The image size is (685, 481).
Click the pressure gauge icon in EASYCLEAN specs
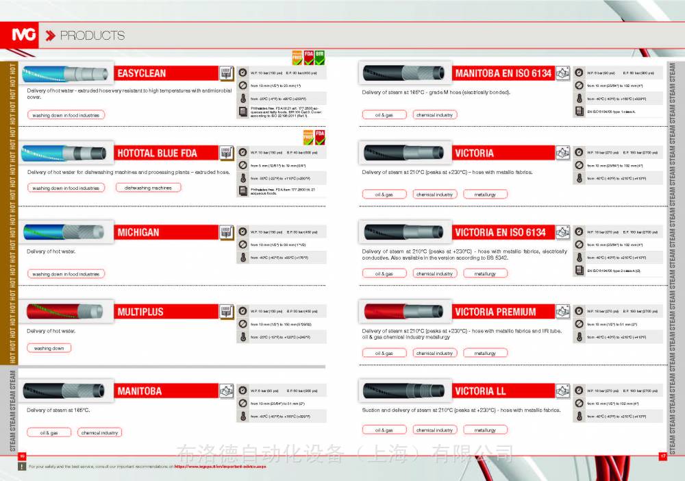[x=242, y=73]
